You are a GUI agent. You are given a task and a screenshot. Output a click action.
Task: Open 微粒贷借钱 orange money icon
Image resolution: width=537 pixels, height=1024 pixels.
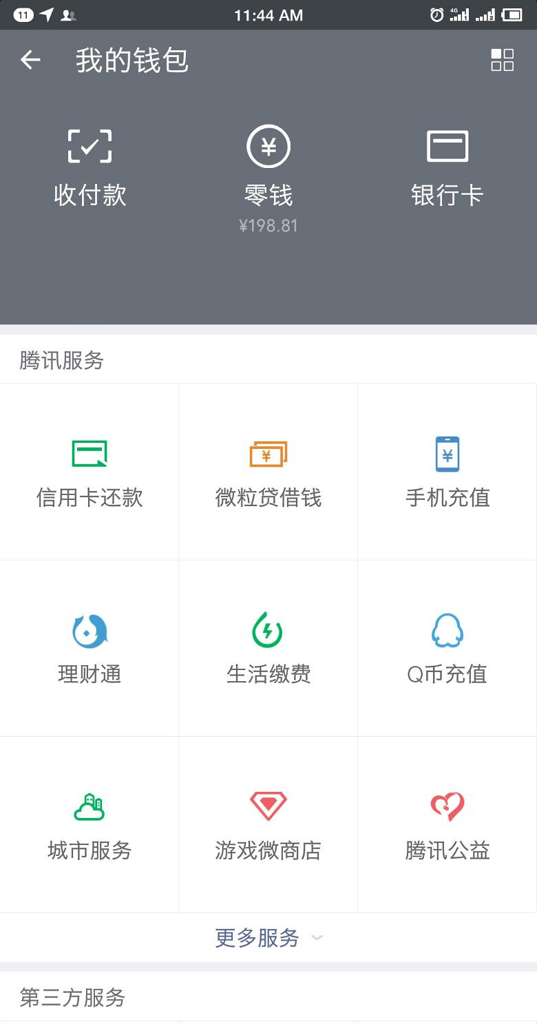[268, 454]
